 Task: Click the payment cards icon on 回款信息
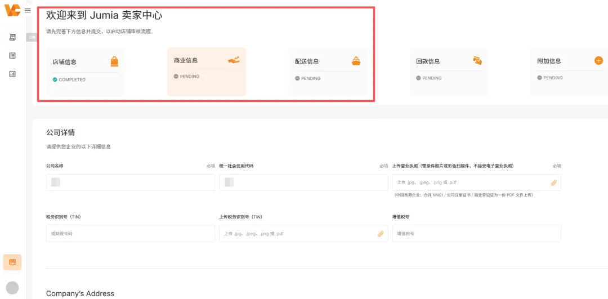coord(477,60)
